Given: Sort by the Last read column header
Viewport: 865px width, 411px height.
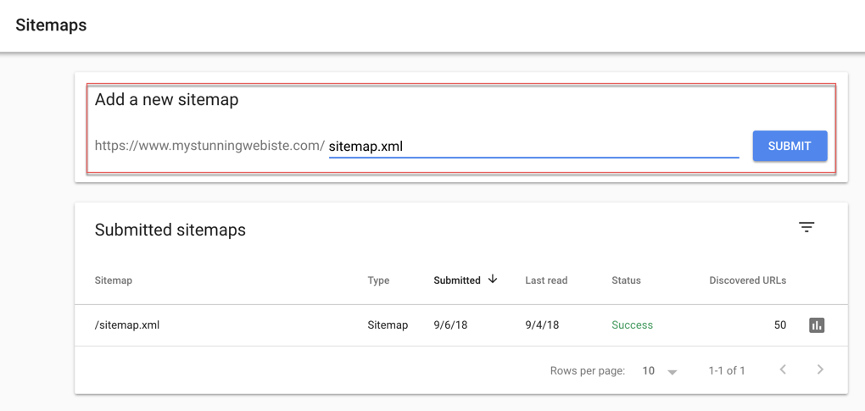Looking at the screenshot, I should pos(546,280).
